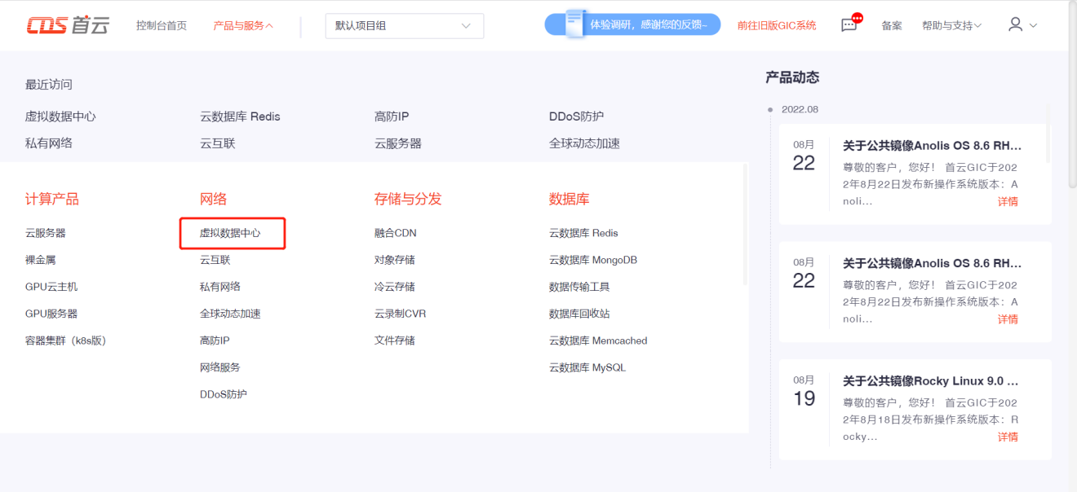The width and height of the screenshot is (1077, 492).
Task: Click the 体验调研 feedback banner
Action: click(632, 24)
